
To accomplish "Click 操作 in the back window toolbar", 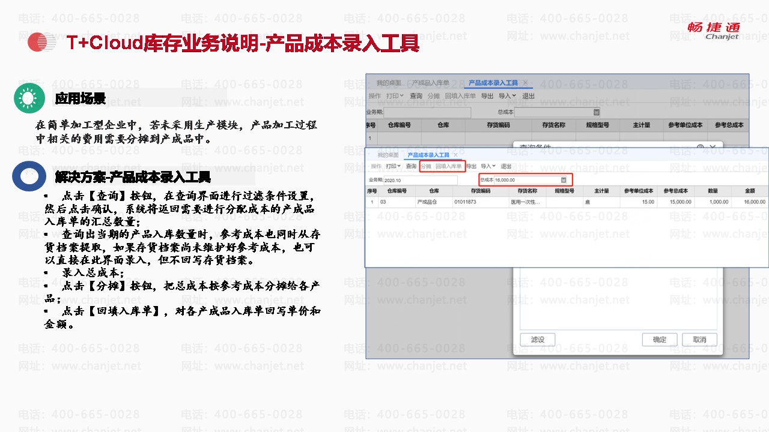I will [375, 96].
